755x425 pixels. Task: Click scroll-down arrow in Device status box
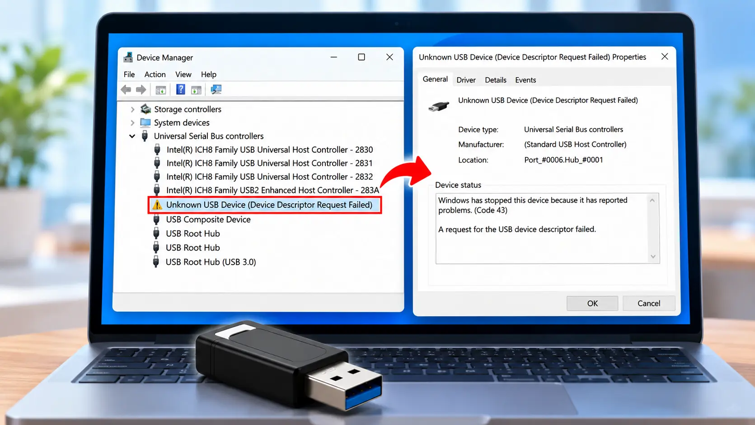tap(653, 257)
